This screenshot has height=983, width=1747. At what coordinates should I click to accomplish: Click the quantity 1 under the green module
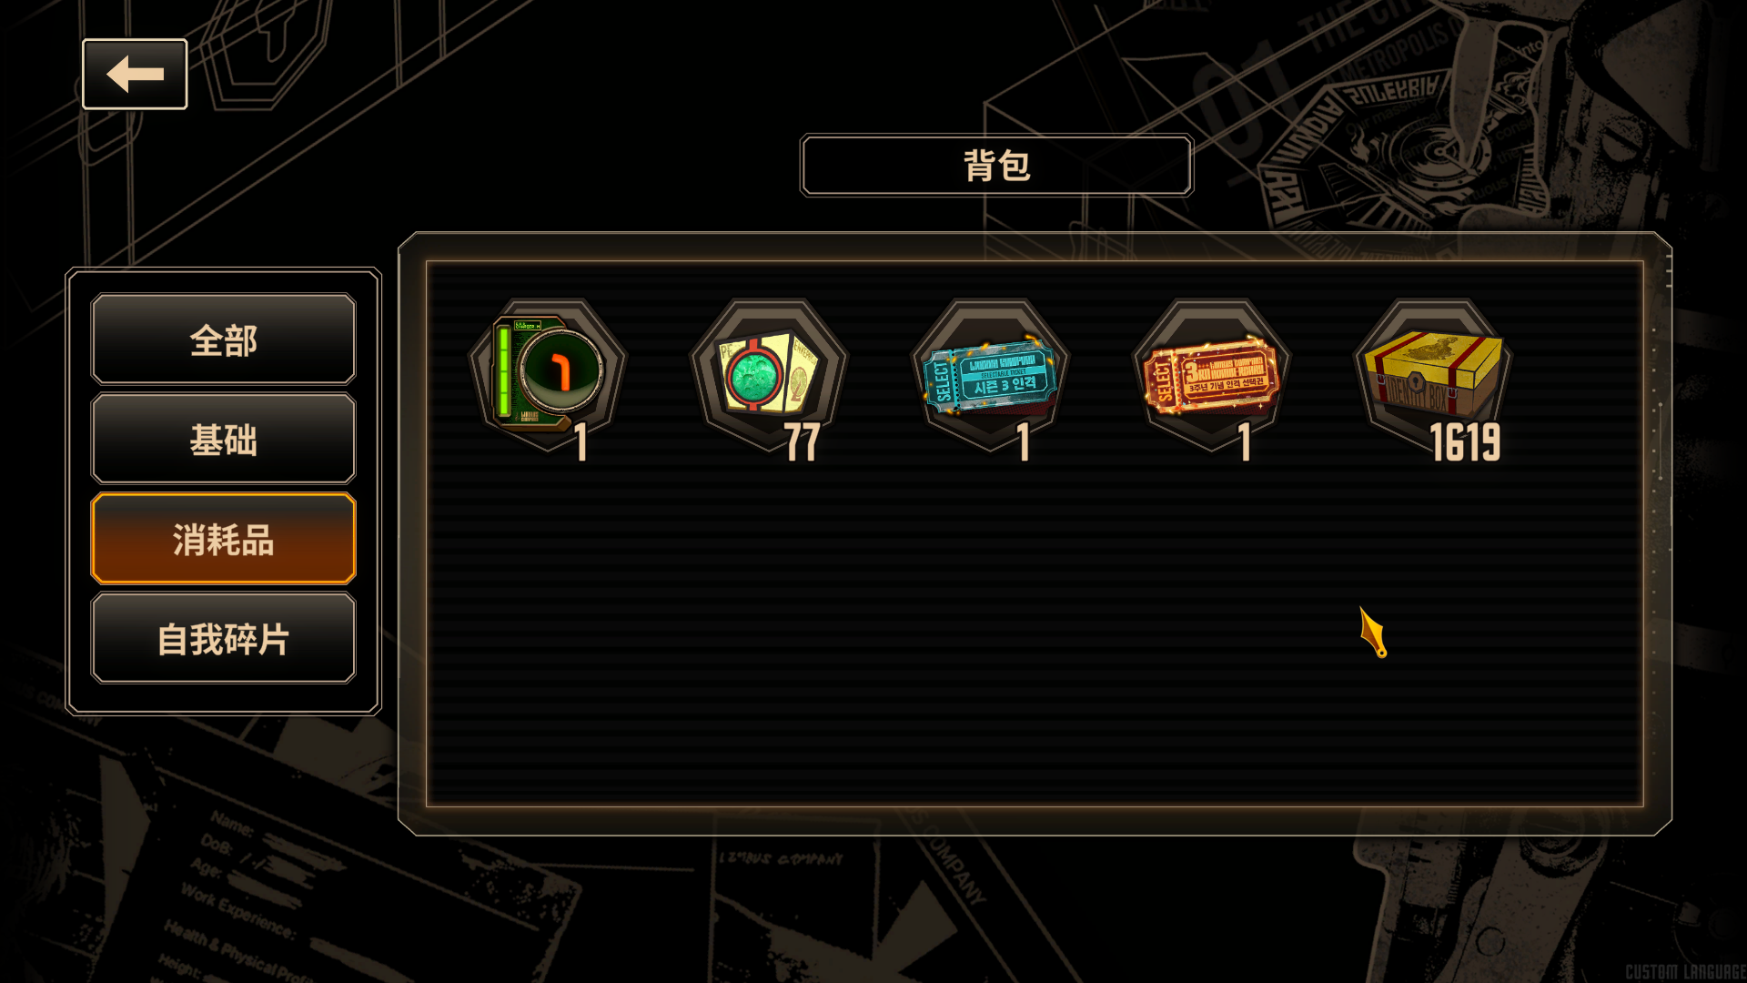pos(581,442)
